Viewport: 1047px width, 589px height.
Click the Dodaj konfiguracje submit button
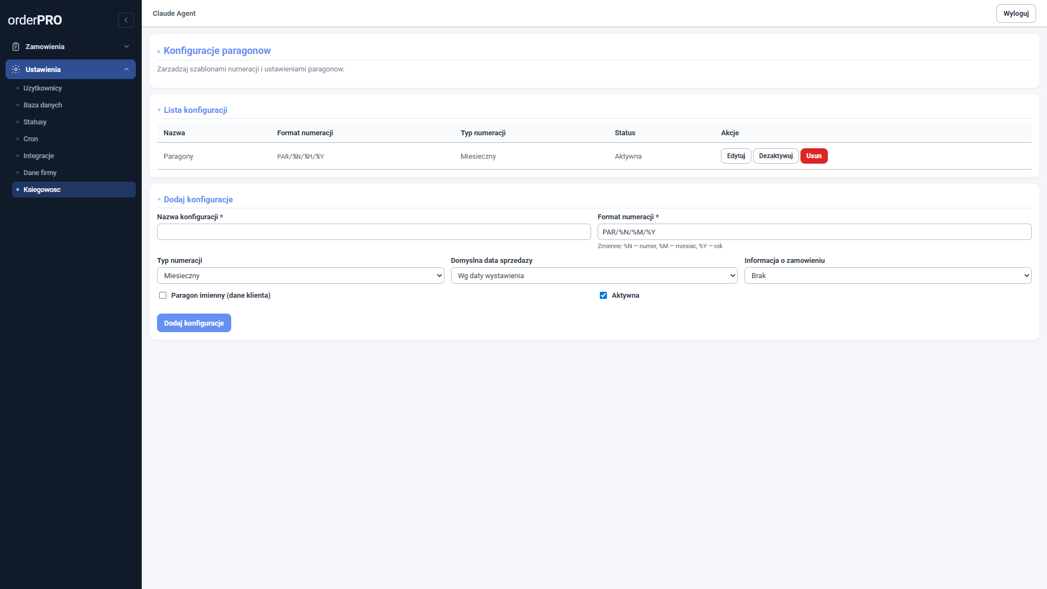[194, 323]
